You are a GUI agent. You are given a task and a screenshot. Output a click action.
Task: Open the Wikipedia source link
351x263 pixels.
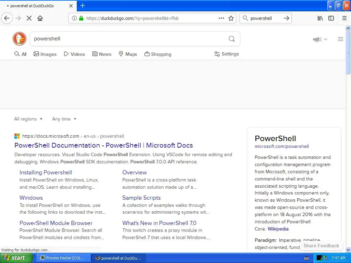pos(278,229)
